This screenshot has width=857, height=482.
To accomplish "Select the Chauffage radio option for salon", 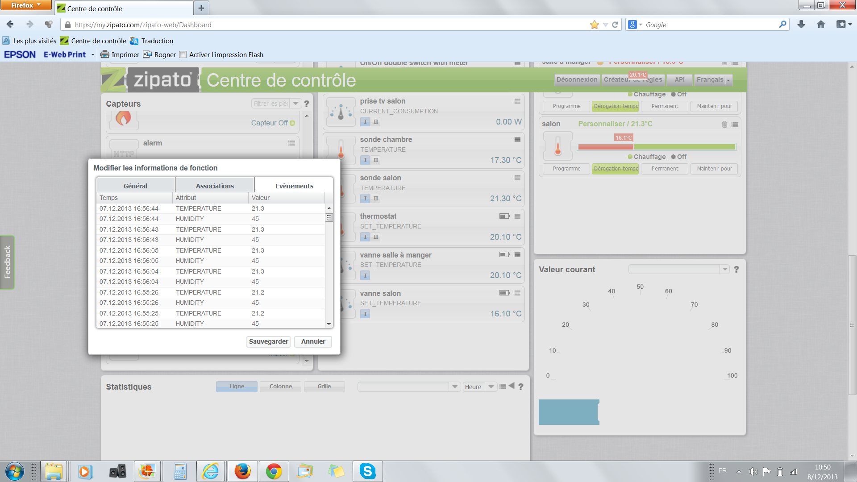I will [x=630, y=157].
